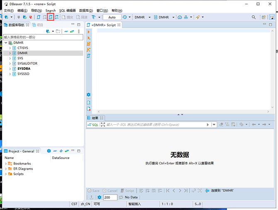Viewport: 278px width, 210px height.
Task: Click the configure gear in Project panel
Action: [x=49, y=151]
